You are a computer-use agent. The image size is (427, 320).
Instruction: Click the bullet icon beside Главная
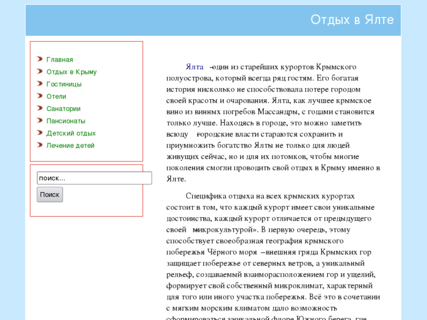[x=39, y=59]
